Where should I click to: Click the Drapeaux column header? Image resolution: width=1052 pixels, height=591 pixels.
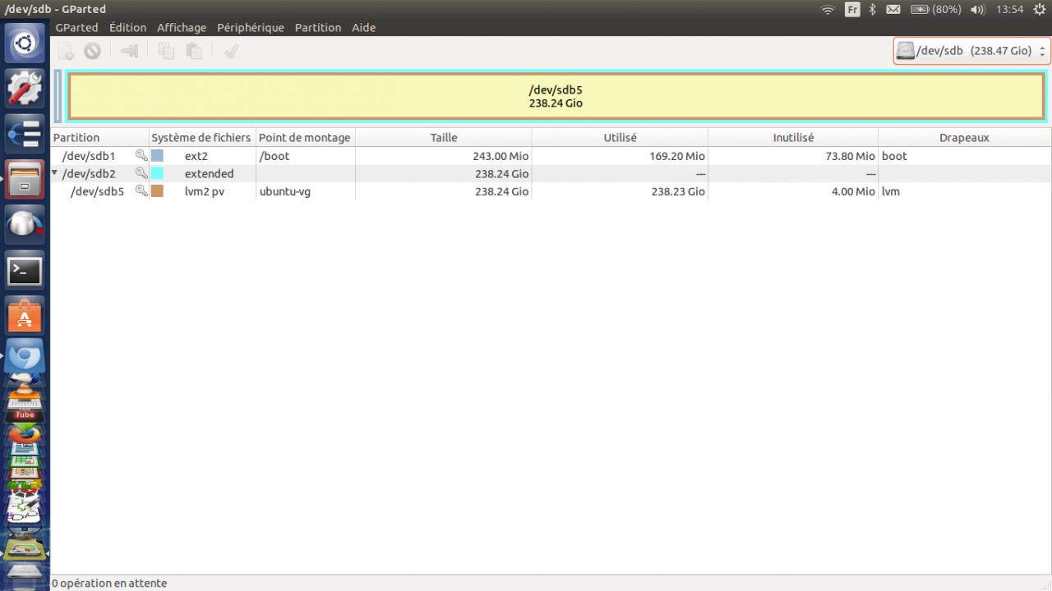pos(964,137)
